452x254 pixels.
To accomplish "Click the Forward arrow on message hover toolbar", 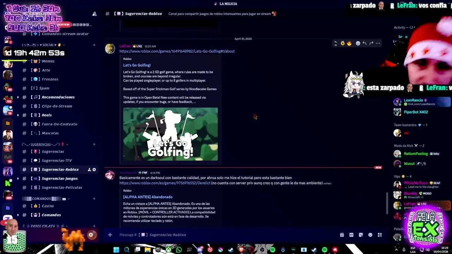I will (x=371, y=43).
